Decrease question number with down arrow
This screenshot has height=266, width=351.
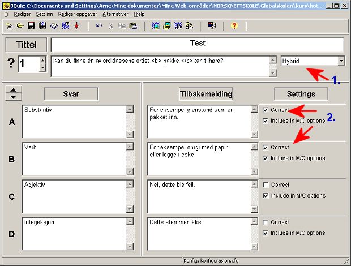[x=42, y=67]
